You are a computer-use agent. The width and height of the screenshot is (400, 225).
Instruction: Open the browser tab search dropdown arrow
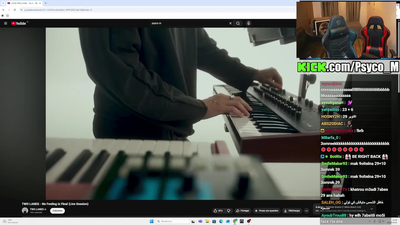click(3, 3)
